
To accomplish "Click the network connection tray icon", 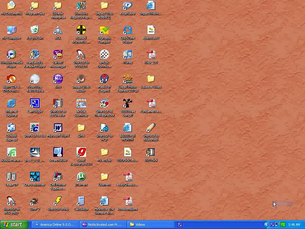I will 277,225.
